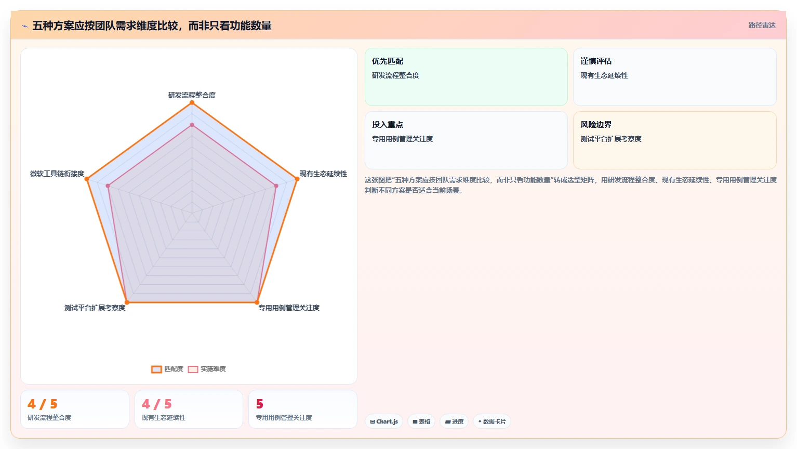The width and height of the screenshot is (797, 449).
Task: Select the 进度 tag chip
Action: pos(454,421)
